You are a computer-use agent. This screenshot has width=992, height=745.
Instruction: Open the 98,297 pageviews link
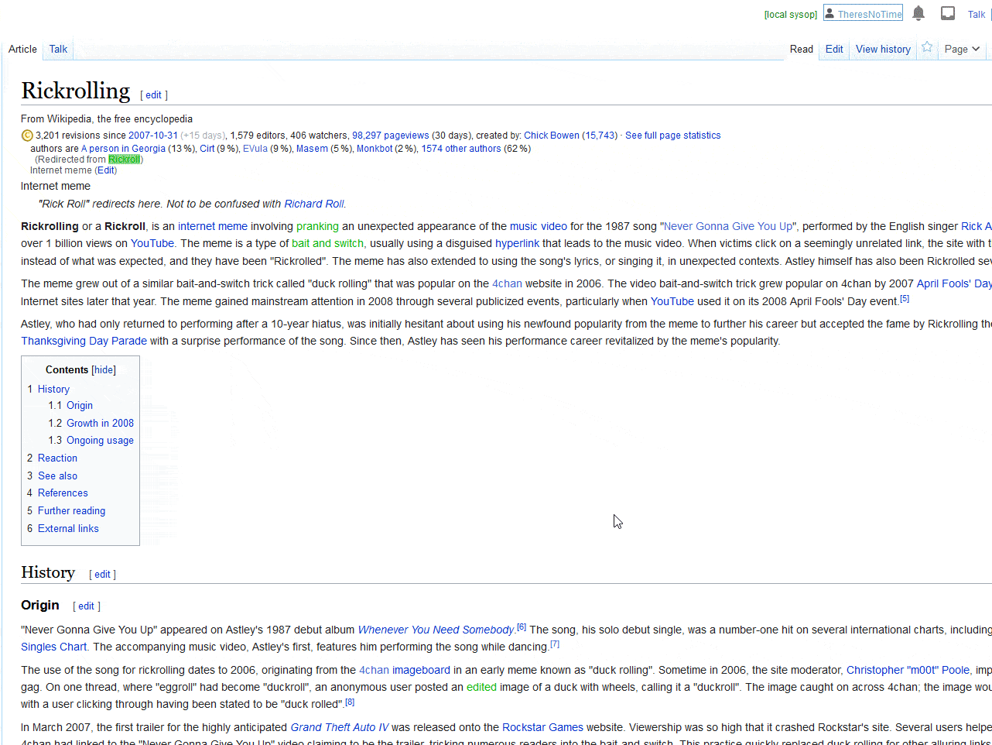click(x=390, y=136)
